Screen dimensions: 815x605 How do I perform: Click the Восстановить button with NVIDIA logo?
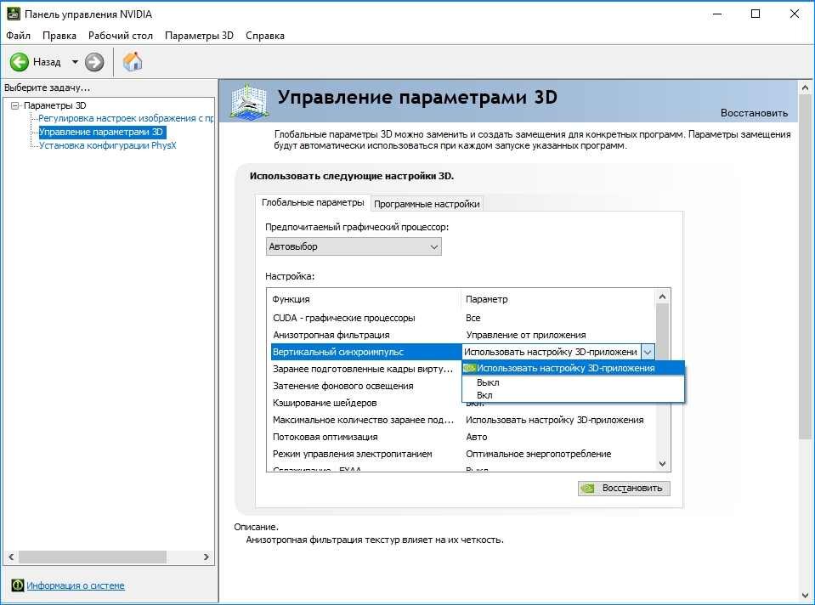point(624,488)
